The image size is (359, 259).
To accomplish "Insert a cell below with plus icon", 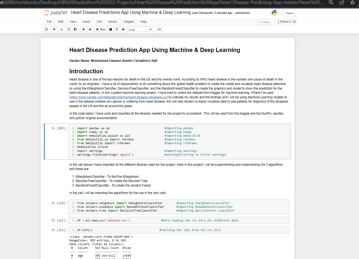I will coord(54,29).
